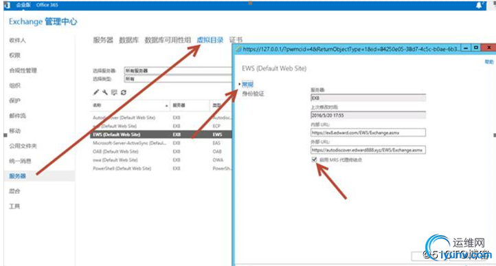Viewport: 496px width, 266px height.
Task: Click the EAS type cell in the list
Action: coord(216,143)
